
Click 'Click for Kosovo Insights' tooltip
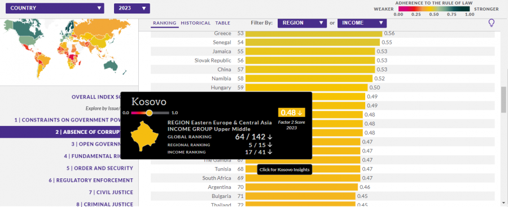(x=284, y=169)
